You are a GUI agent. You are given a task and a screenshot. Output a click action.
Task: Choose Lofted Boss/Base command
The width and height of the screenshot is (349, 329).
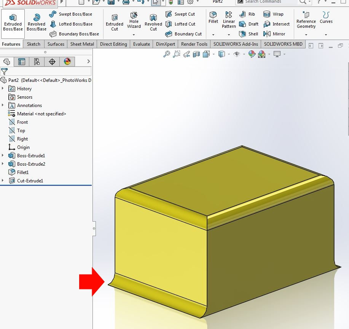pyautogui.click(x=71, y=24)
